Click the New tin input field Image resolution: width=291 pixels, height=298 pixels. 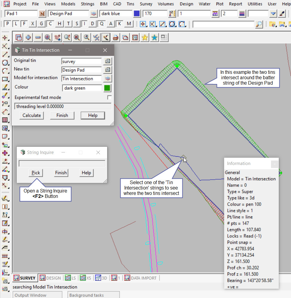pos(81,70)
